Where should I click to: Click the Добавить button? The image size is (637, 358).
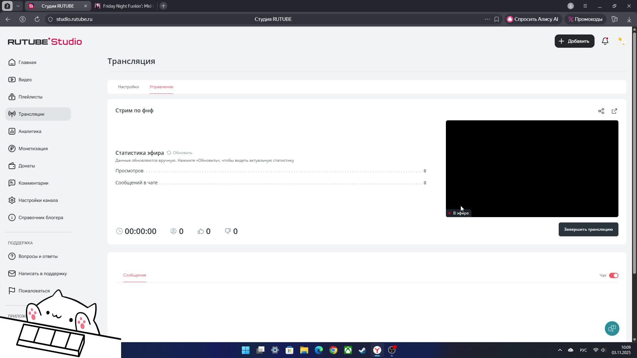coord(574,41)
